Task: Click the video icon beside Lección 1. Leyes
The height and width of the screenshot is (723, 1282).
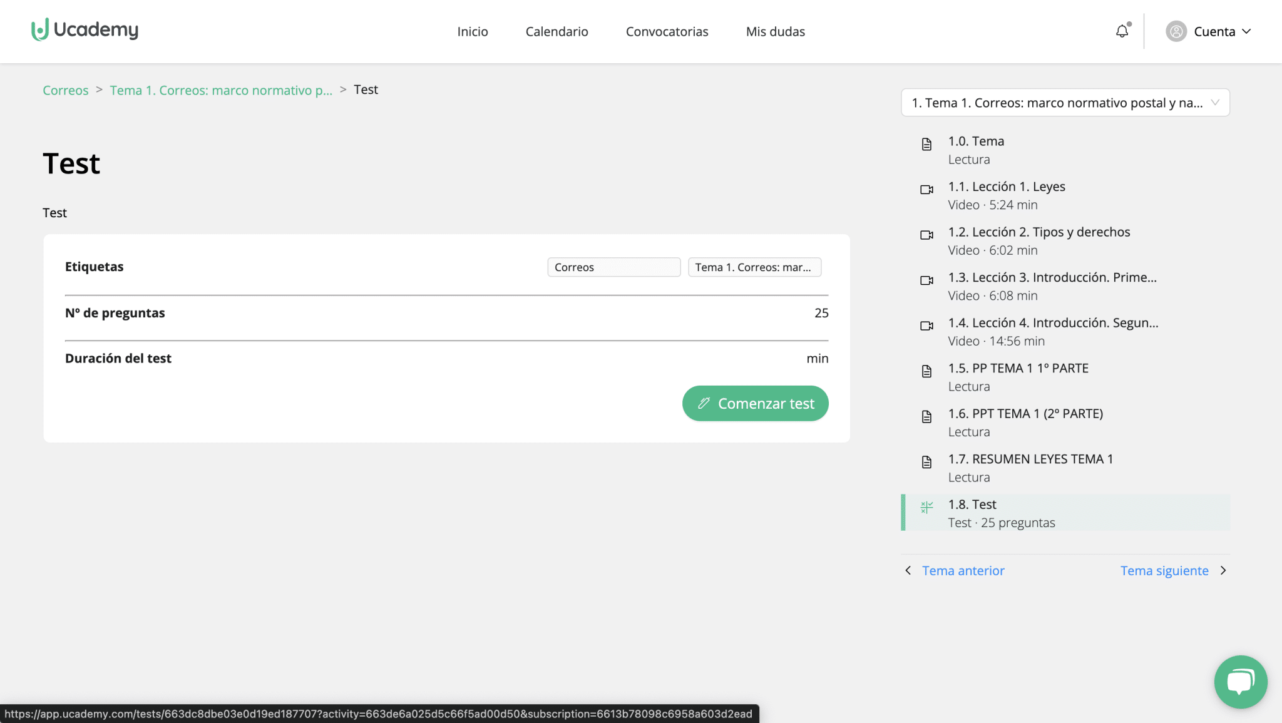Action: click(926, 189)
